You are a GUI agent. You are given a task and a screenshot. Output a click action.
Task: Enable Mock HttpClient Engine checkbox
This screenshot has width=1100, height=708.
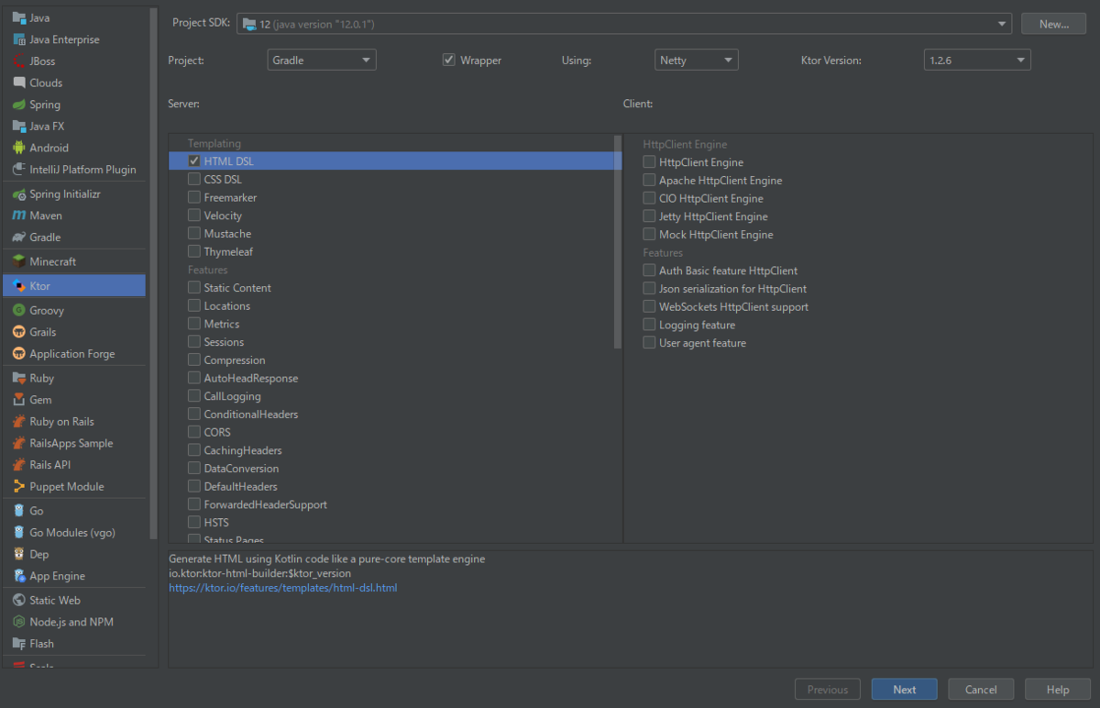(649, 235)
